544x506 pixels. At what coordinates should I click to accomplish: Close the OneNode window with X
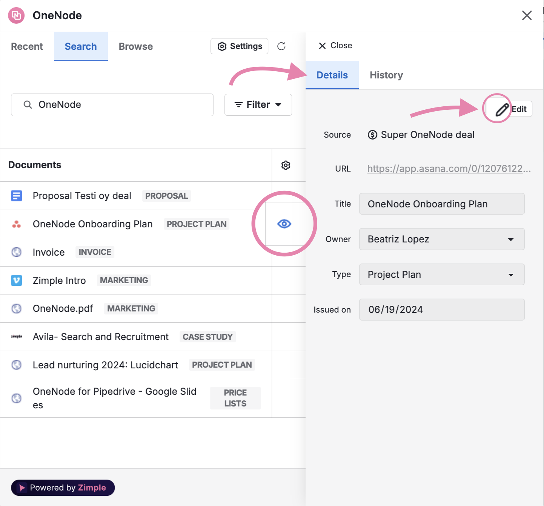tap(527, 15)
